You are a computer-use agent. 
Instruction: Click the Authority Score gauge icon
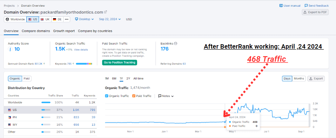coord(10,49)
